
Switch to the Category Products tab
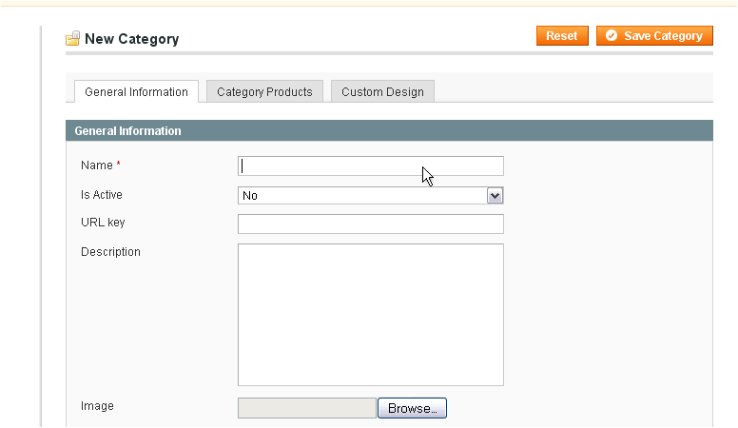tap(264, 91)
